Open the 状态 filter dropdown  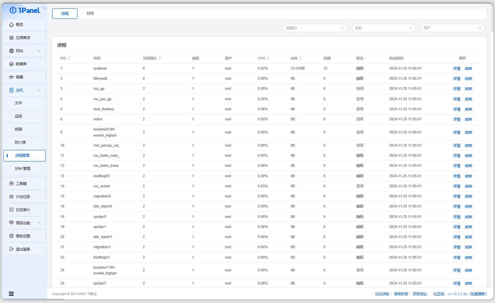click(365, 59)
